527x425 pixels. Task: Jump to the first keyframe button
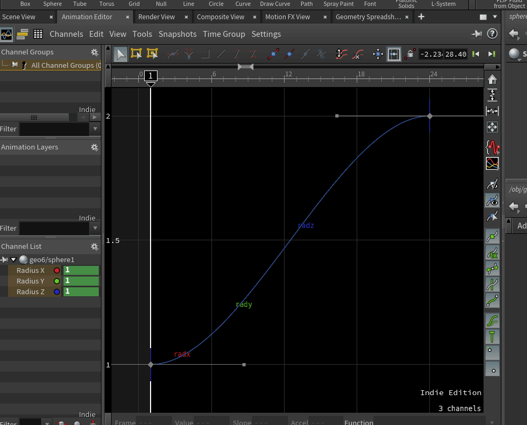coord(476,54)
